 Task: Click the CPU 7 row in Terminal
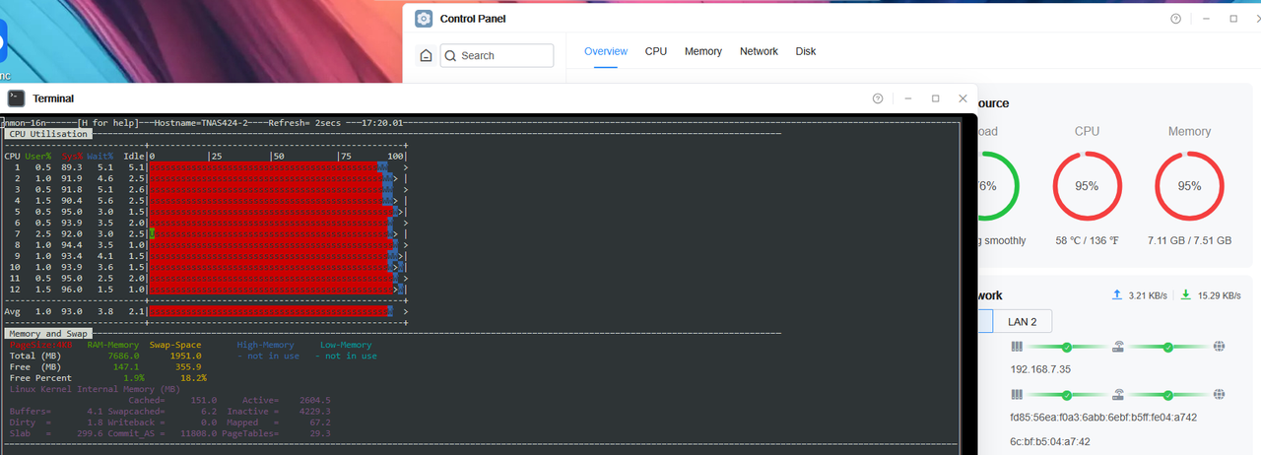pos(205,233)
